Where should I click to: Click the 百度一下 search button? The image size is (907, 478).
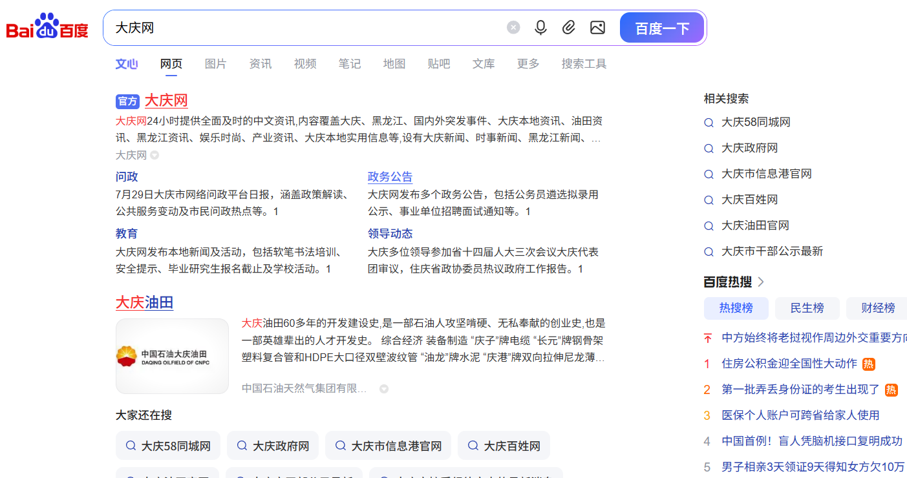point(662,28)
